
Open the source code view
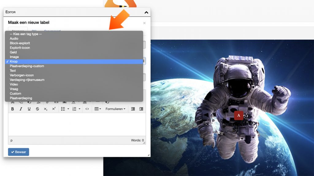[87, 109]
